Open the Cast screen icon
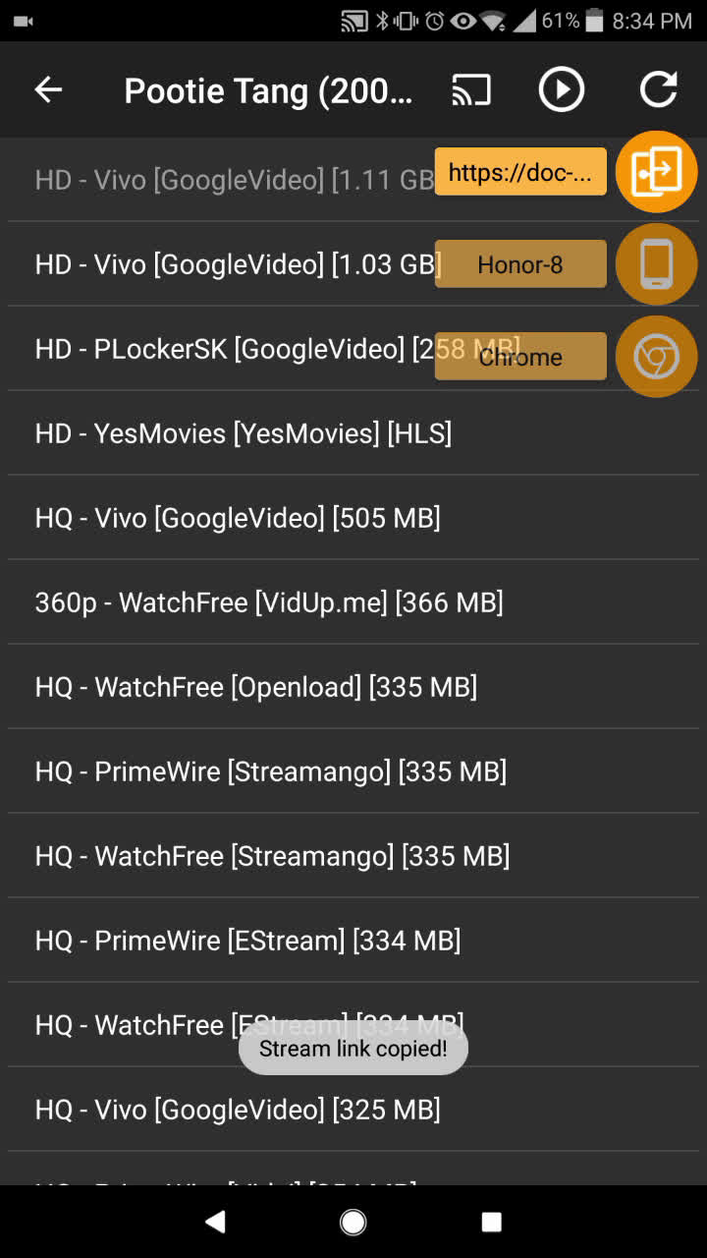The width and height of the screenshot is (707, 1258). (471, 89)
